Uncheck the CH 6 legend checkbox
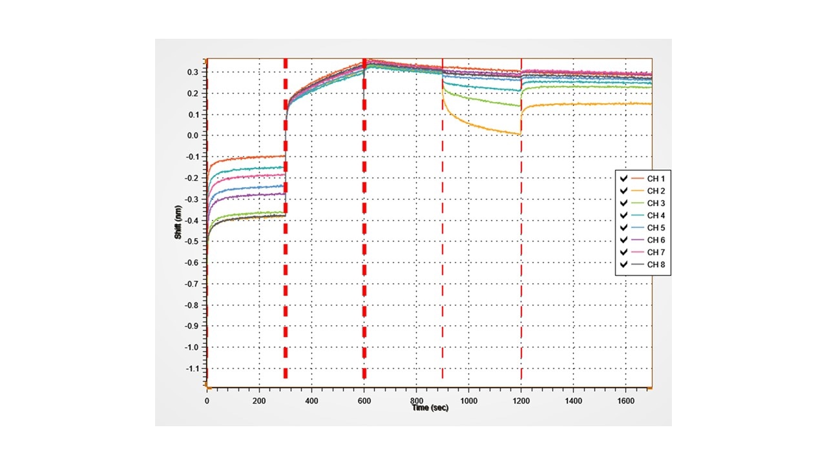 pos(623,240)
